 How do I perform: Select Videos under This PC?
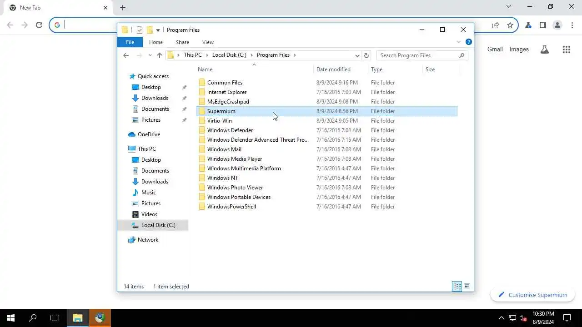pyautogui.click(x=149, y=214)
